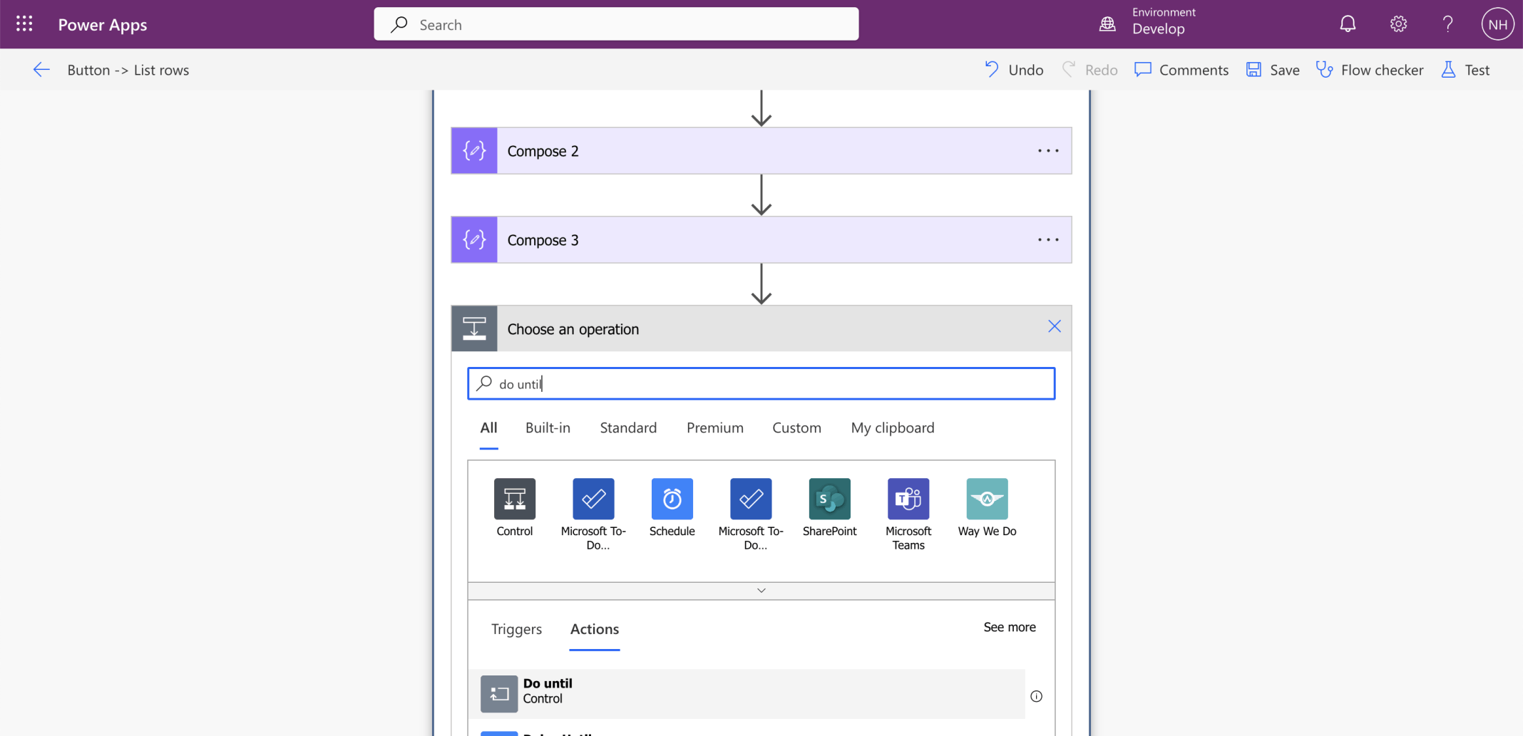This screenshot has height=736, width=1523.
Task: Open the Flow checker
Action: (x=1370, y=70)
